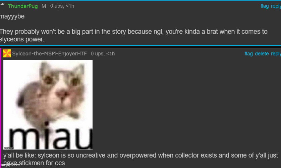Reply to Sylceon's miau cat comment
Screen dimensions: 281x168
click(276, 54)
